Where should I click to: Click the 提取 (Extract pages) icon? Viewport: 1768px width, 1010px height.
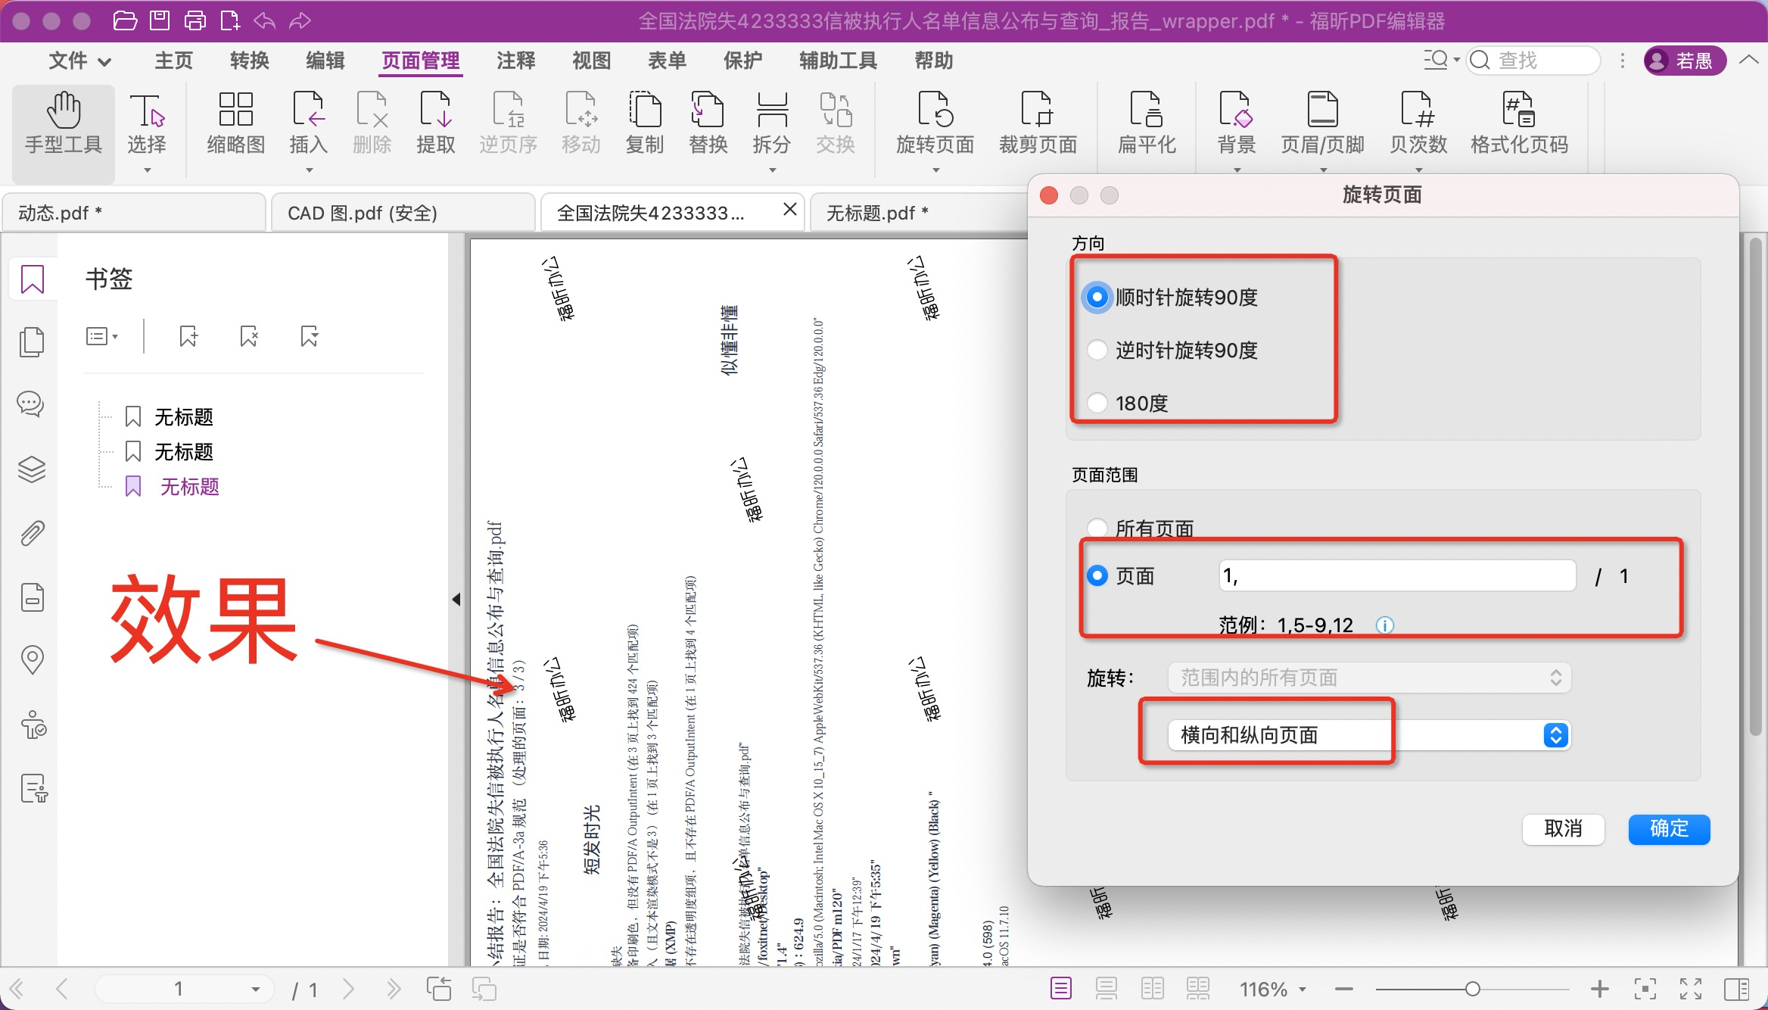436,121
